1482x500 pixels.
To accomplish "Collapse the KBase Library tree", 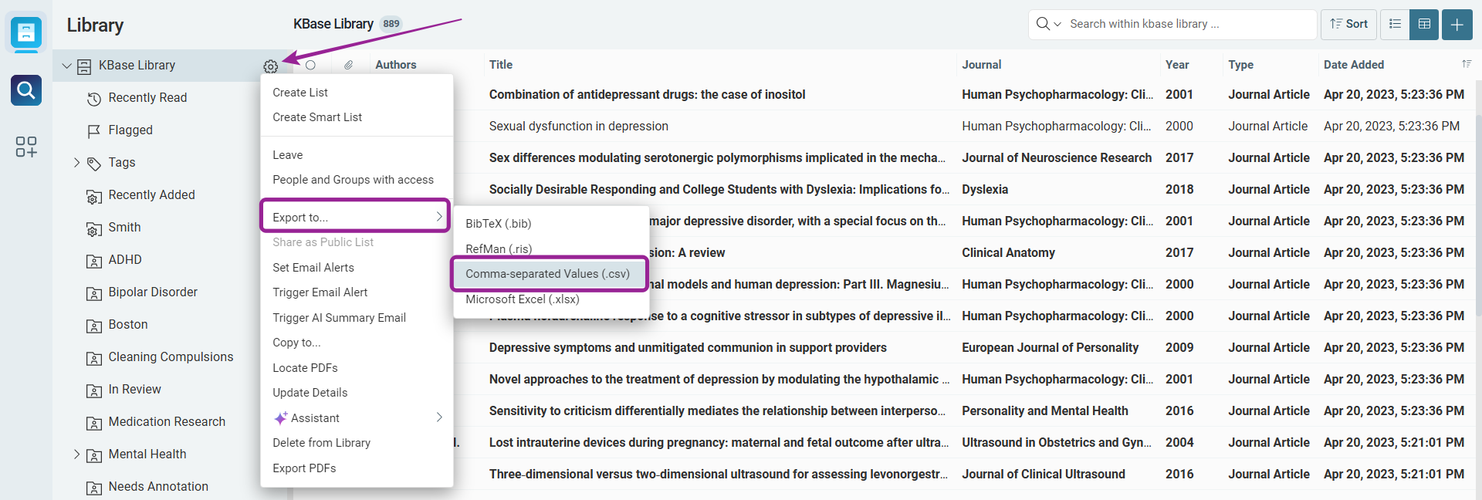I will pyautogui.click(x=67, y=66).
